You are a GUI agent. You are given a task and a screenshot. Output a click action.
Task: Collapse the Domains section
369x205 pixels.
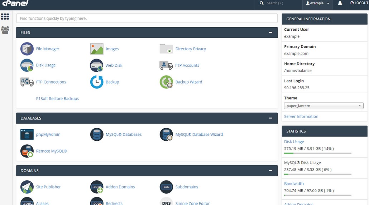270,170
